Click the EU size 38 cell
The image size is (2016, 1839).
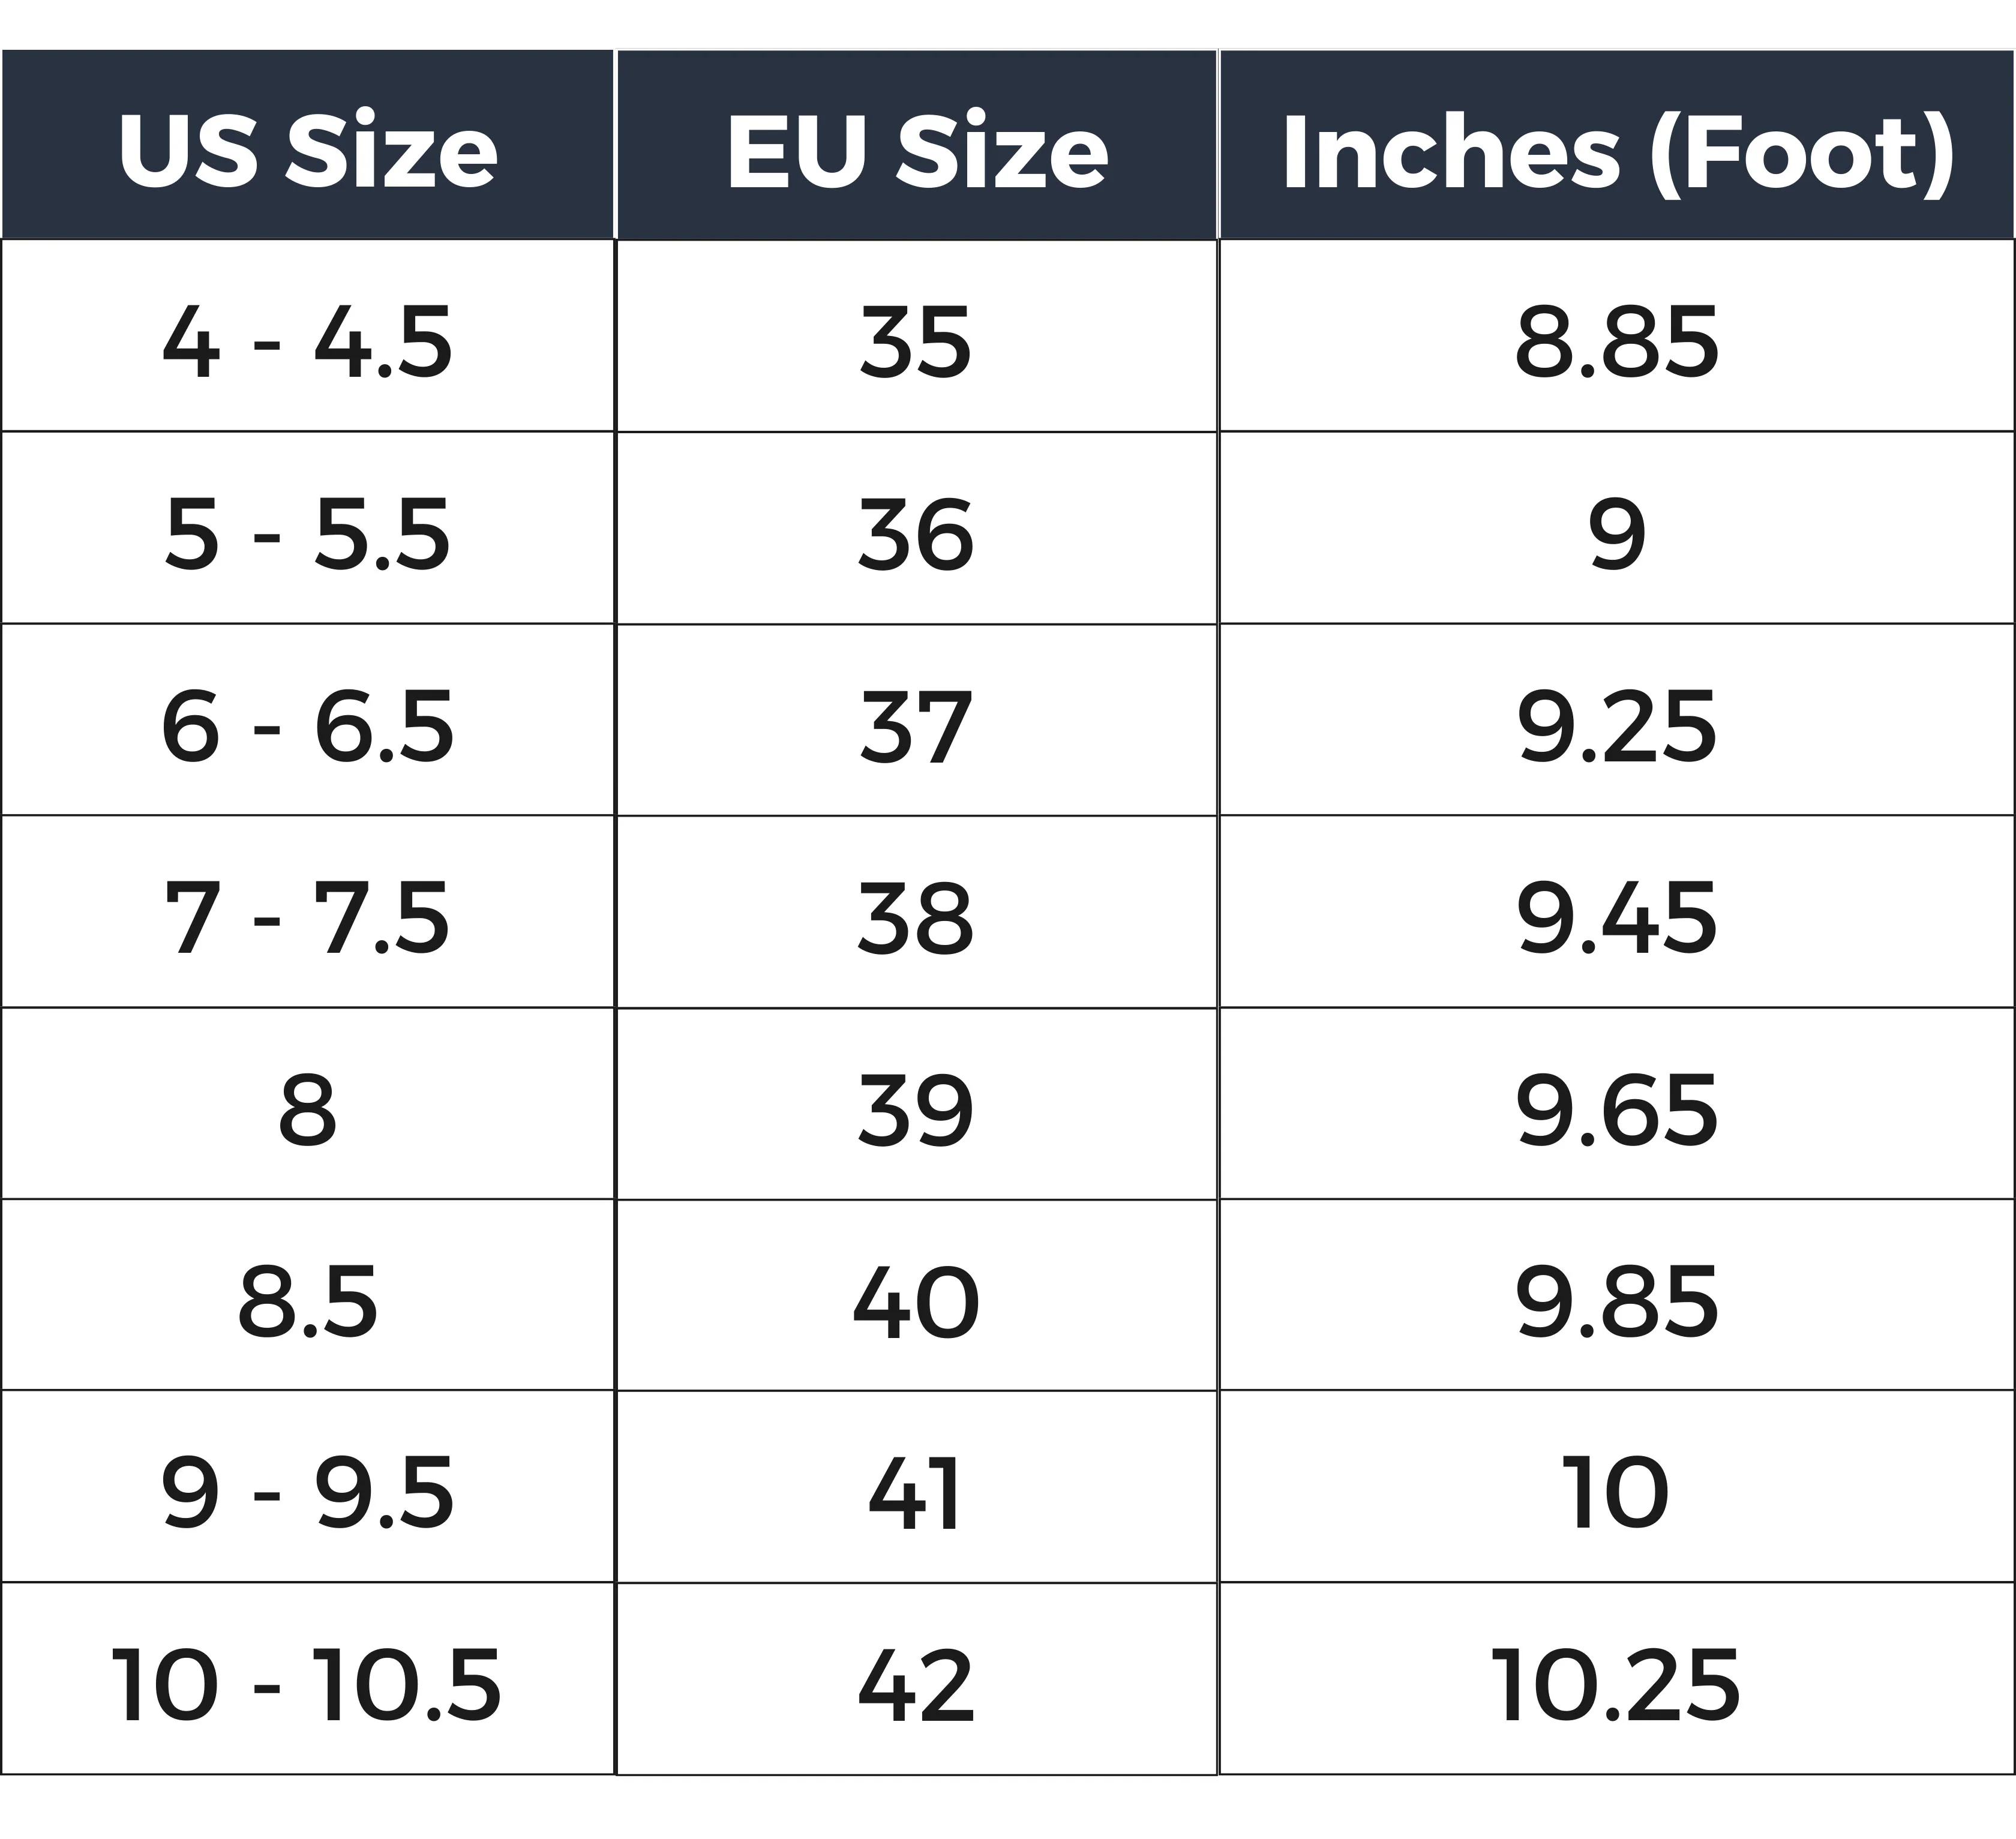tap(916, 918)
